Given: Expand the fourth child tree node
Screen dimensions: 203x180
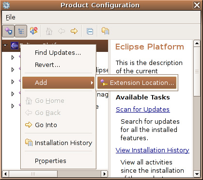Looking at the screenshot, I should (x=13, y=94).
